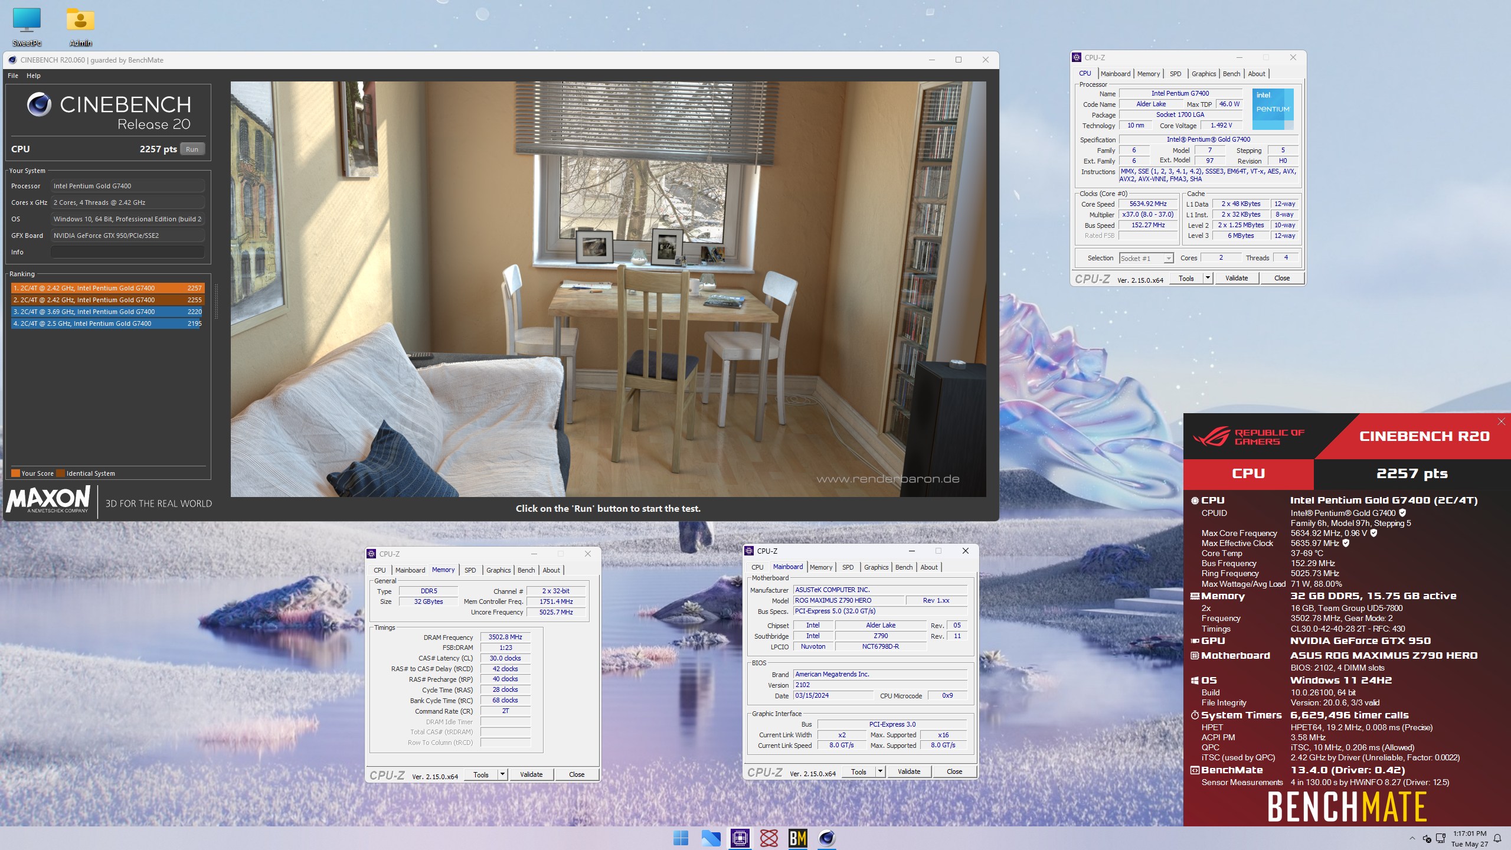Image resolution: width=1511 pixels, height=850 pixels.
Task: Open Bench tab in top-right CPU-Z
Action: point(1231,74)
